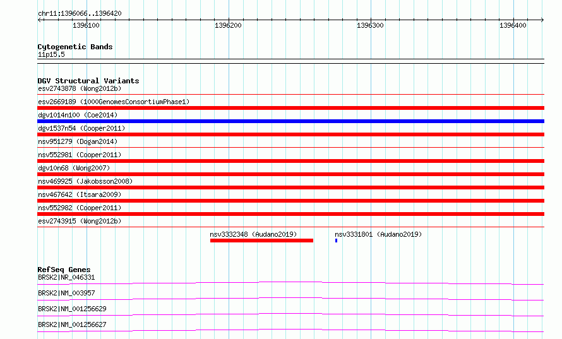Click the blue bar of dgv1014n100
This screenshot has height=339, width=562.
click(290, 121)
